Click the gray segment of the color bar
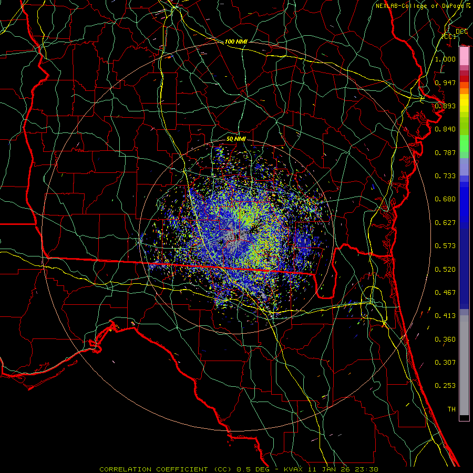This screenshot has width=473, height=473. pos(464,365)
